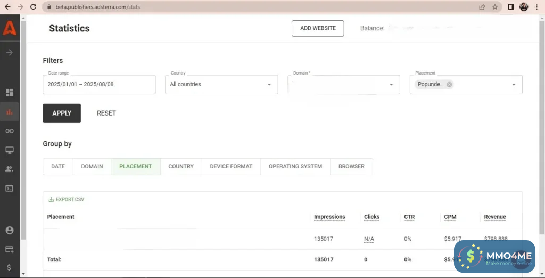Reload the page with the refresh icon
The image size is (545, 278).
tap(33, 6)
